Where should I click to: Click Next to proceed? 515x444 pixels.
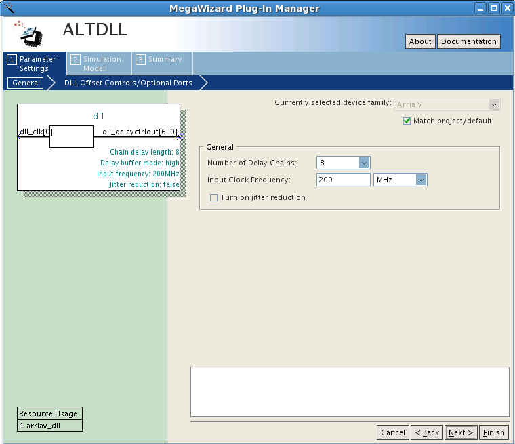click(x=461, y=432)
